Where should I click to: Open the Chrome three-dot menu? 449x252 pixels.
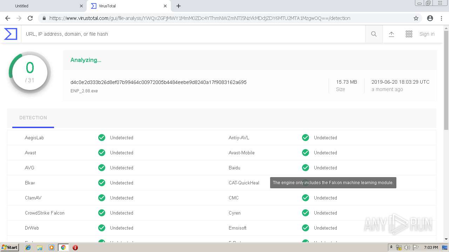[441, 18]
